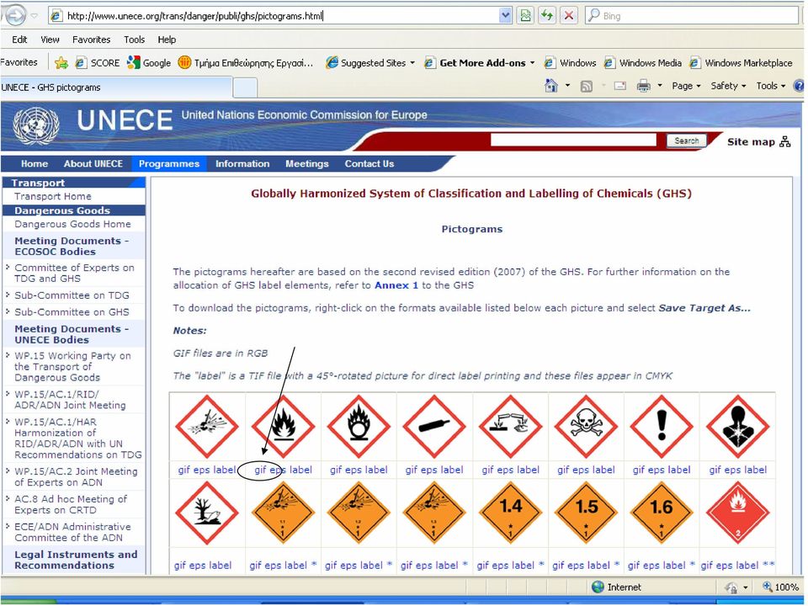Click the environment dead tree pictogram

point(207,513)
